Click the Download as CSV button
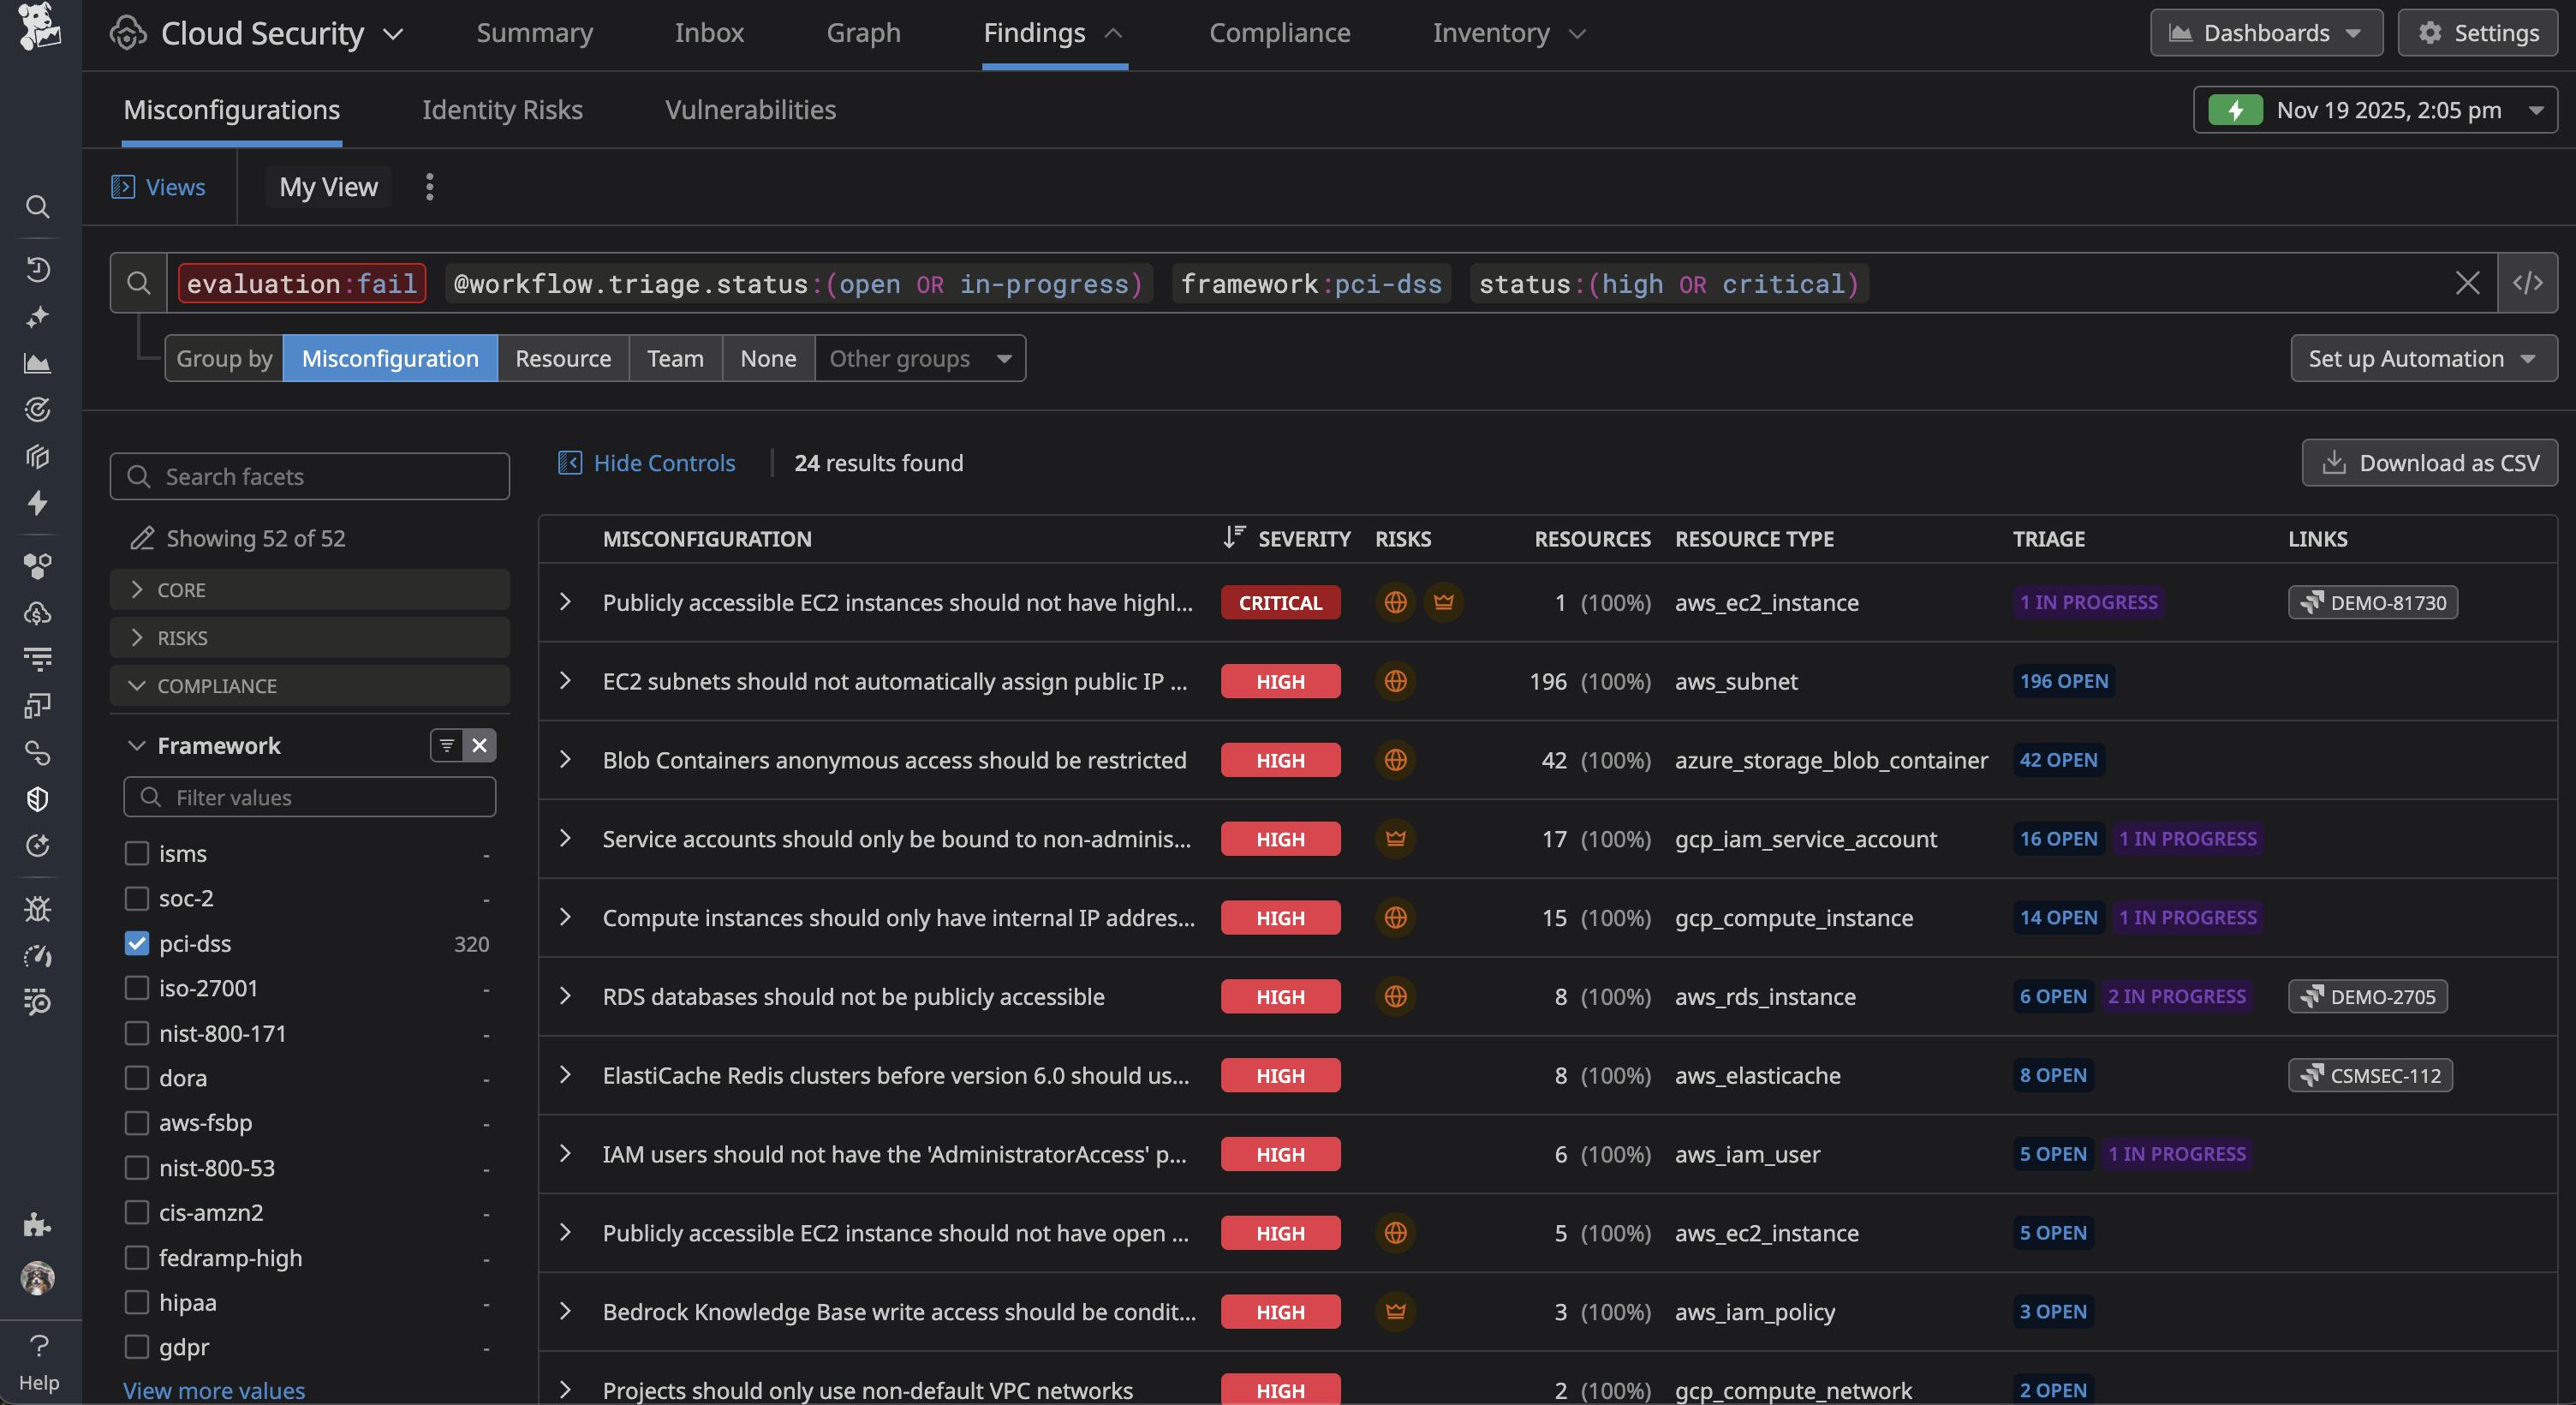This screenshot has height=1405, width=2576. pyautogui.click(x=2428, y=463)
